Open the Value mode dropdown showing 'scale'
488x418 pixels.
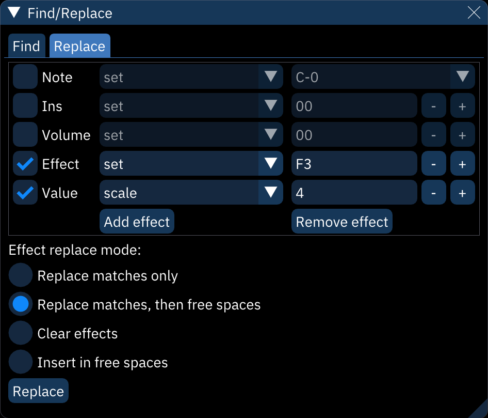pyautogui.click(x=191, y=192)
